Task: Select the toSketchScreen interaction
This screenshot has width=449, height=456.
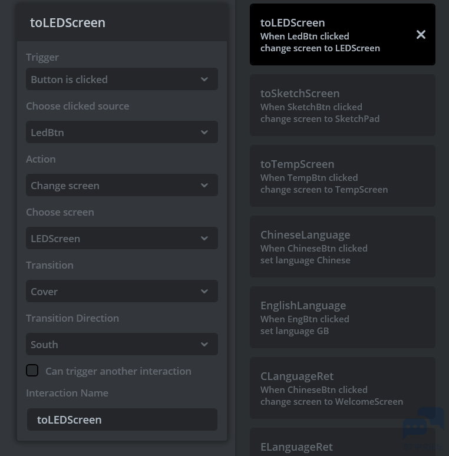Action: pos(342,105)
